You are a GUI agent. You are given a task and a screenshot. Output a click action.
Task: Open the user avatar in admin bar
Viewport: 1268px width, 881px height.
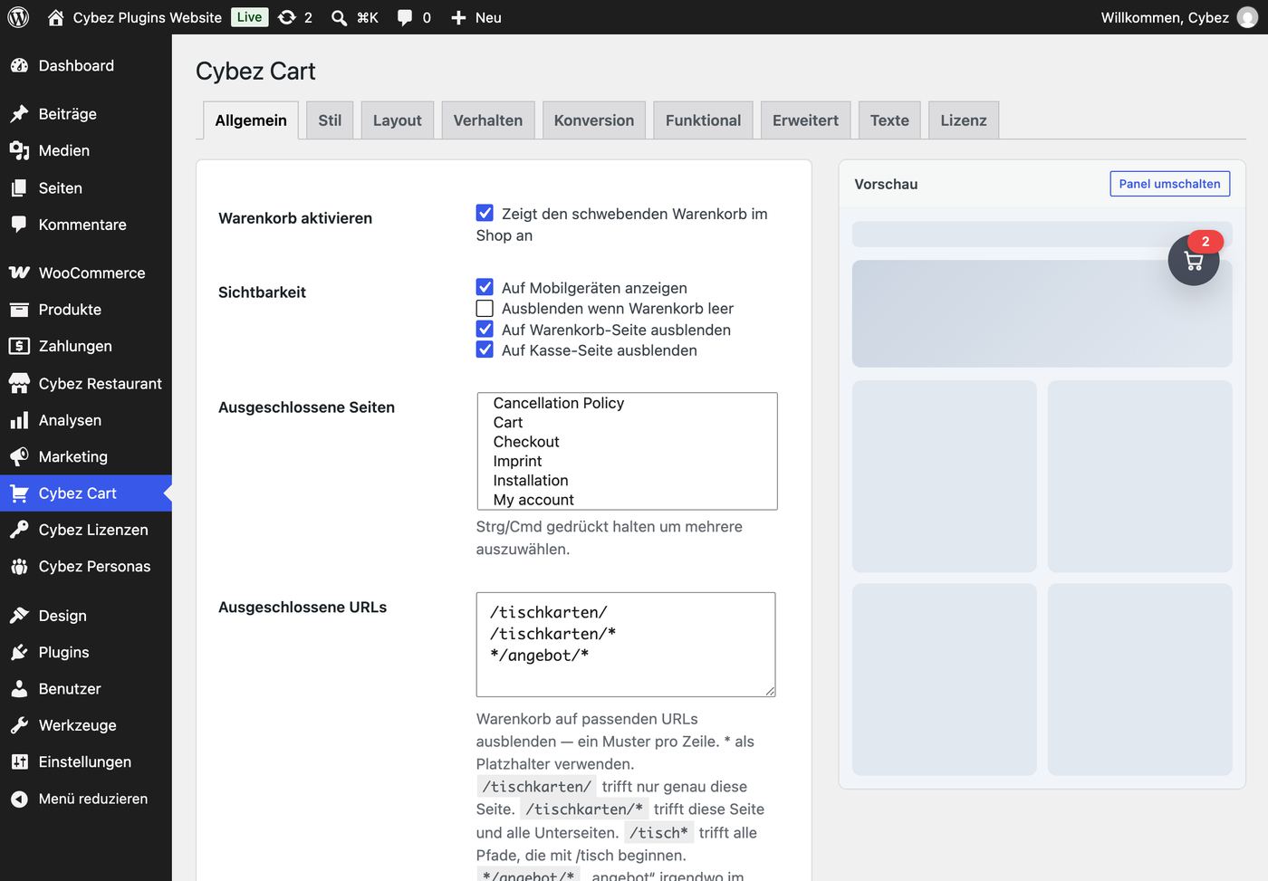coord(1247,17)
